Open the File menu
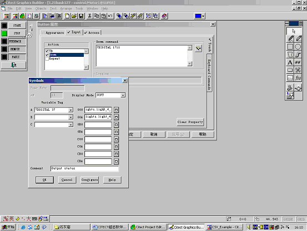 click(x=10, y=8)
